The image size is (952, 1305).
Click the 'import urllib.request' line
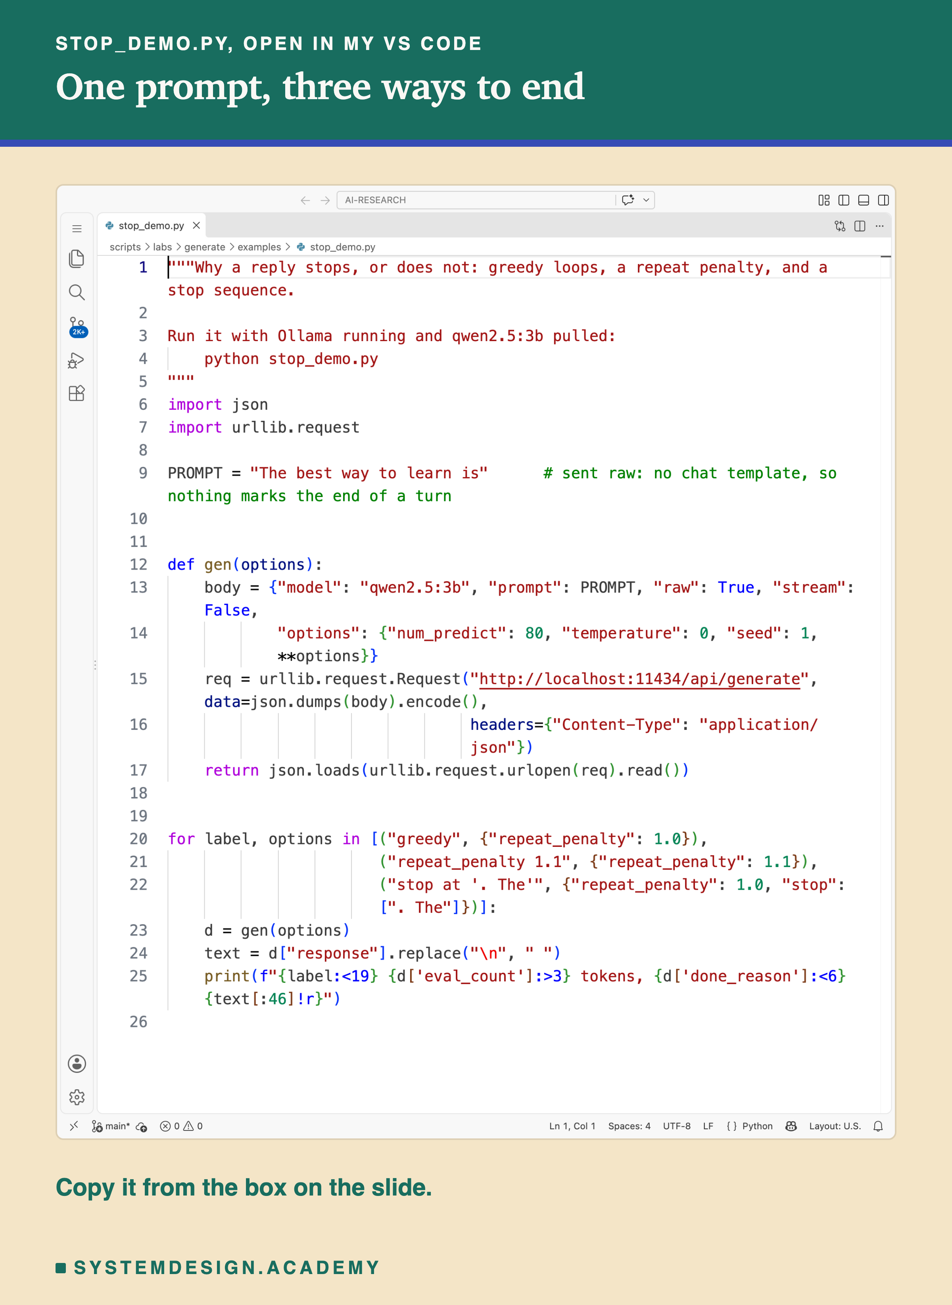coord(263,428)
